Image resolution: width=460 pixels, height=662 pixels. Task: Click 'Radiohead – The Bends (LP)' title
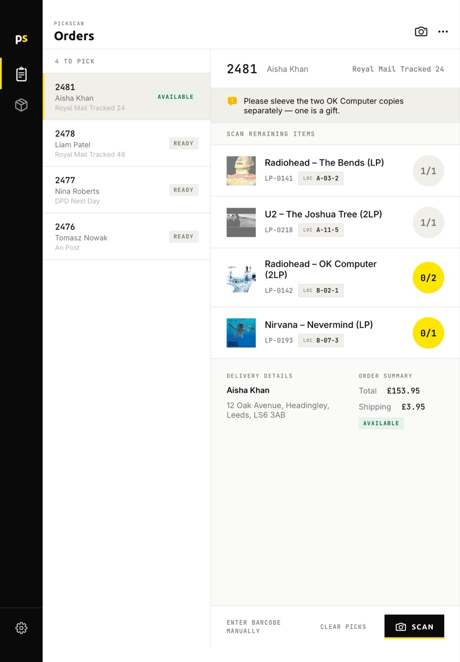coord(324,163)
